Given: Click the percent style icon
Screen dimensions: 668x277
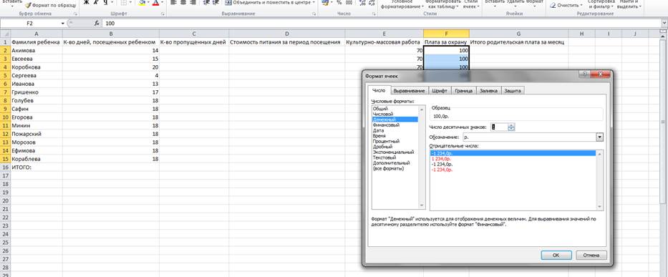Looking at the screenshot, I should coord(339,3).
